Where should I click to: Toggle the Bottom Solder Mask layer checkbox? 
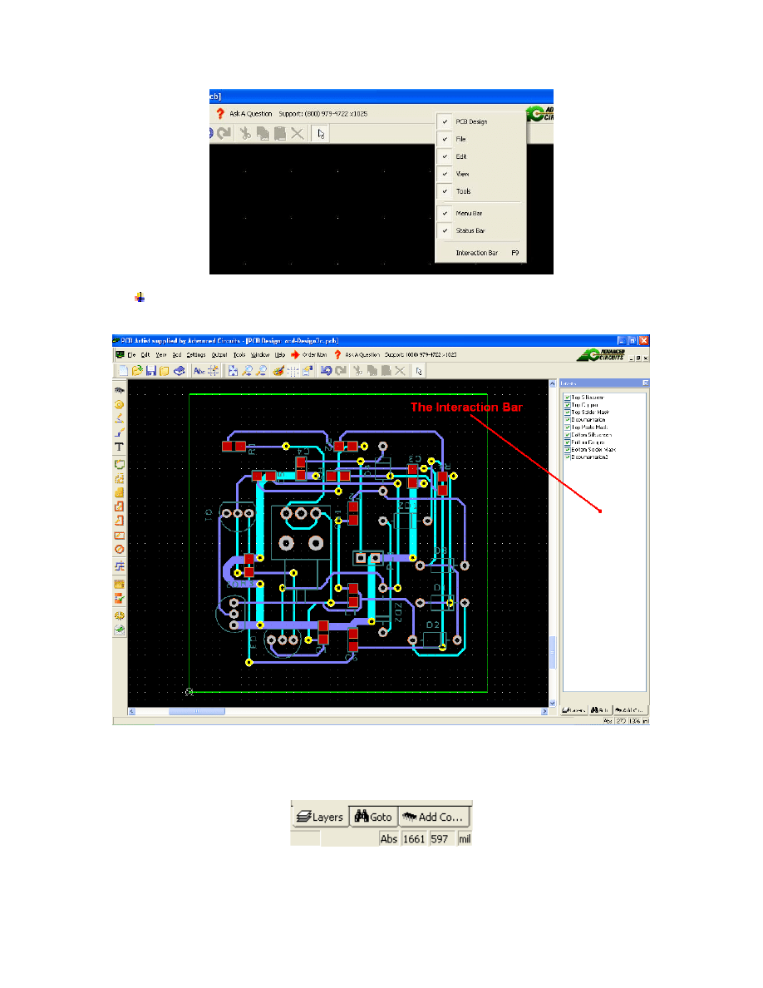pos(568,450)
